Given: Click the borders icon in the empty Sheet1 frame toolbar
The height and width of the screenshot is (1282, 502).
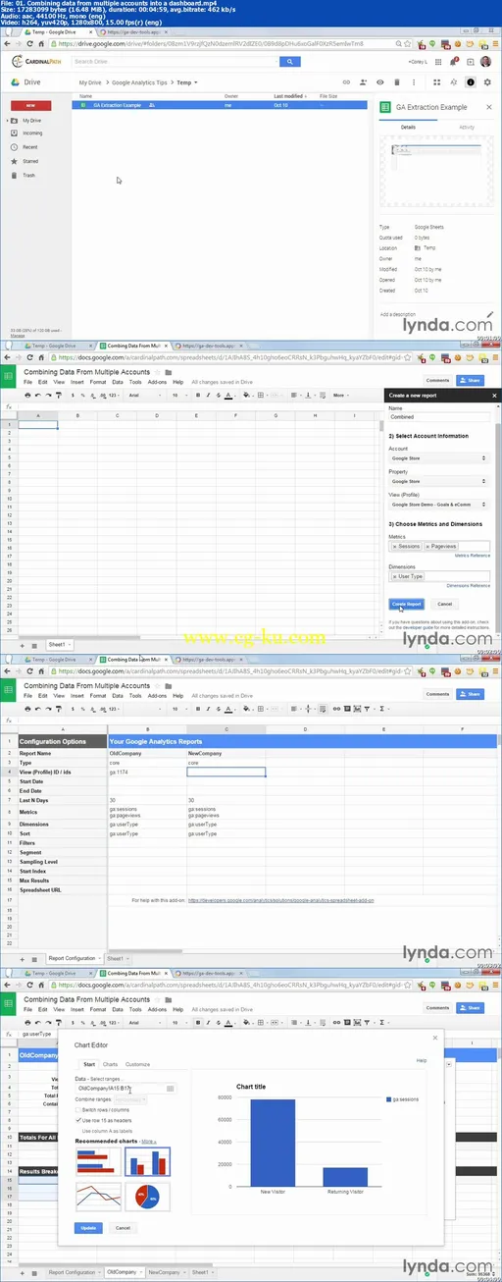Looking at the screenshot, I should point(262,396).
